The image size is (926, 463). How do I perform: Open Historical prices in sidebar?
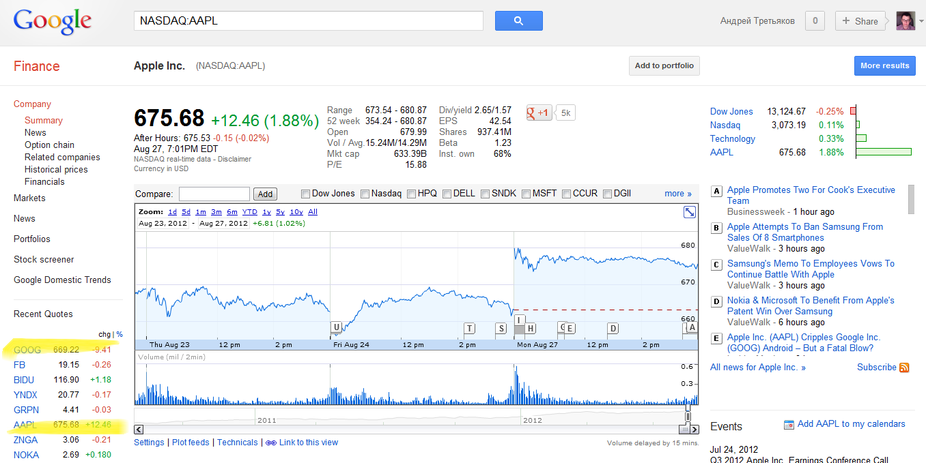tap(56, 169)
